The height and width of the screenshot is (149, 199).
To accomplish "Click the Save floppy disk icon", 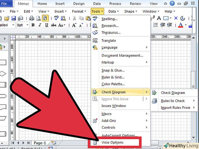I will [x=14, y=18].
